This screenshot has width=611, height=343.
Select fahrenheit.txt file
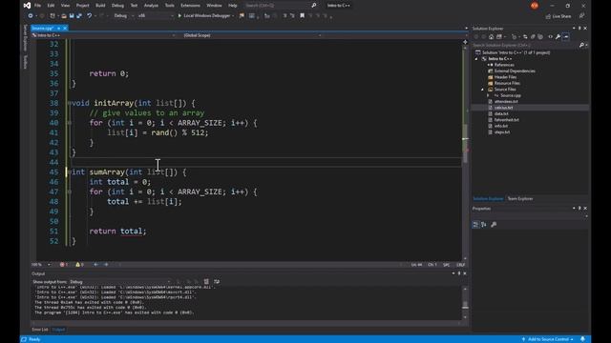(506, 120)
